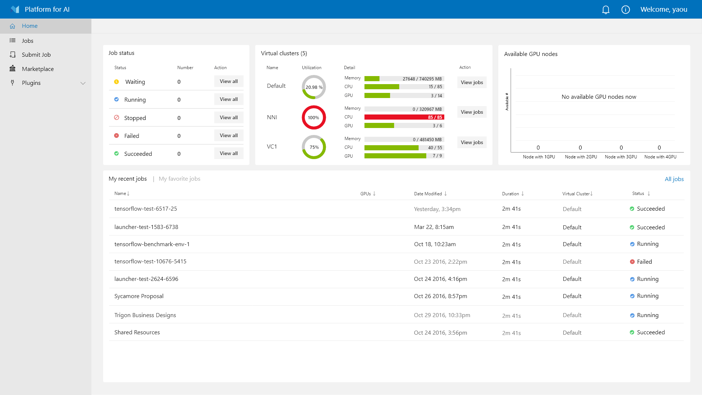The width and height of the screenshot is (702, 395).
Task: Switch to the My favorite jobs tab
Action: 179,179
